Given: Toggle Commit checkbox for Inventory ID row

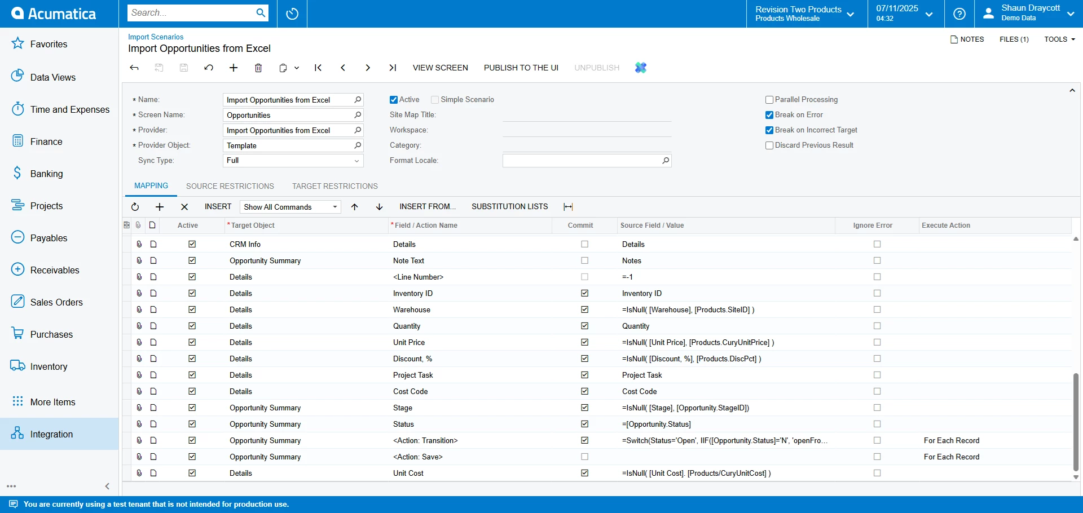Looking at the screenshot, I should (x=585, y=293).
